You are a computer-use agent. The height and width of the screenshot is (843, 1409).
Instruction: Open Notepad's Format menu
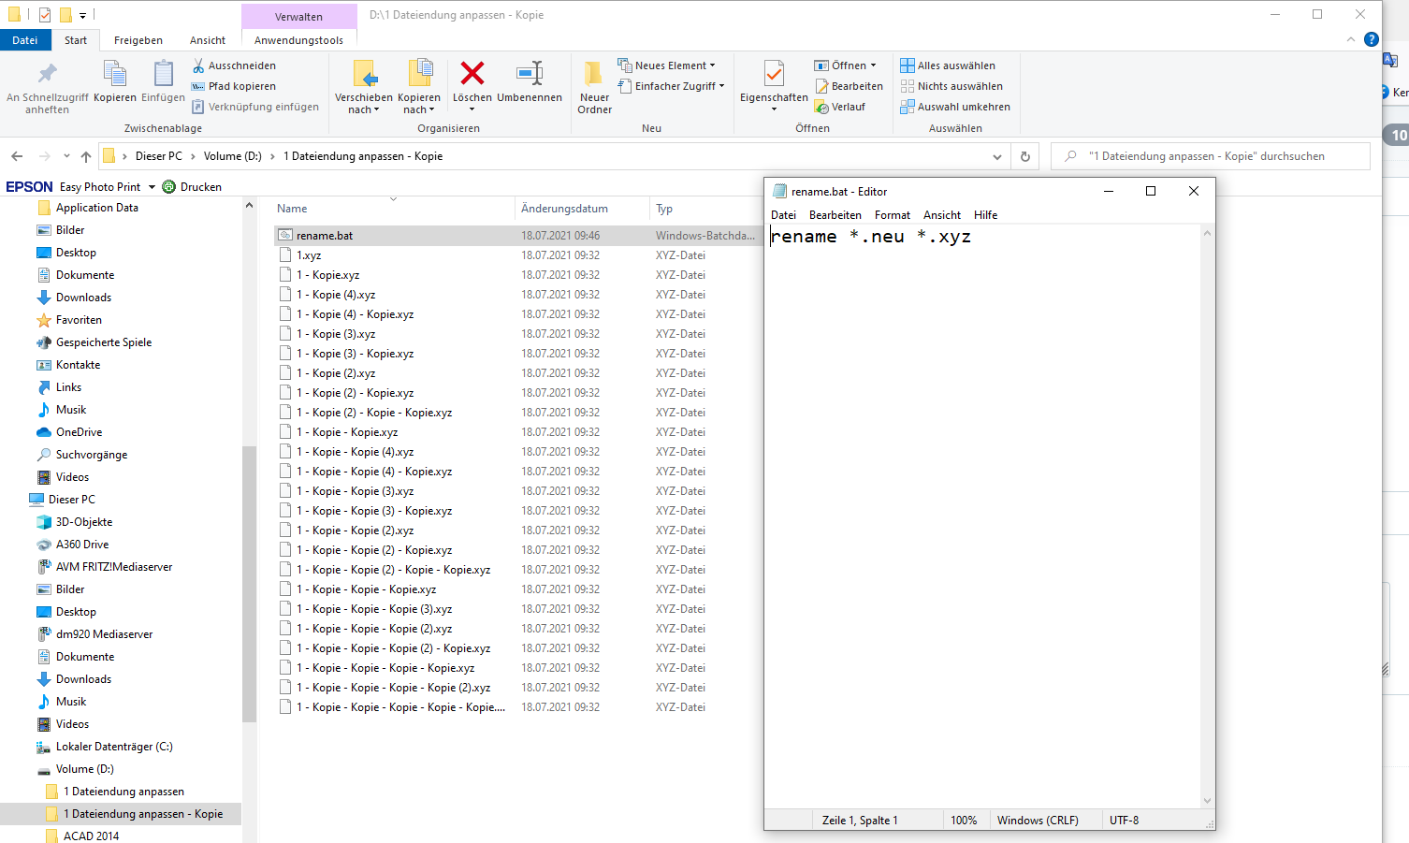pos(892,215)
